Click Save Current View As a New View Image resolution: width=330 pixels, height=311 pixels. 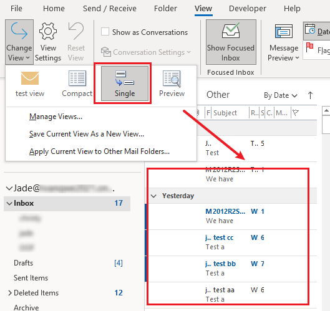click(87, 134)
